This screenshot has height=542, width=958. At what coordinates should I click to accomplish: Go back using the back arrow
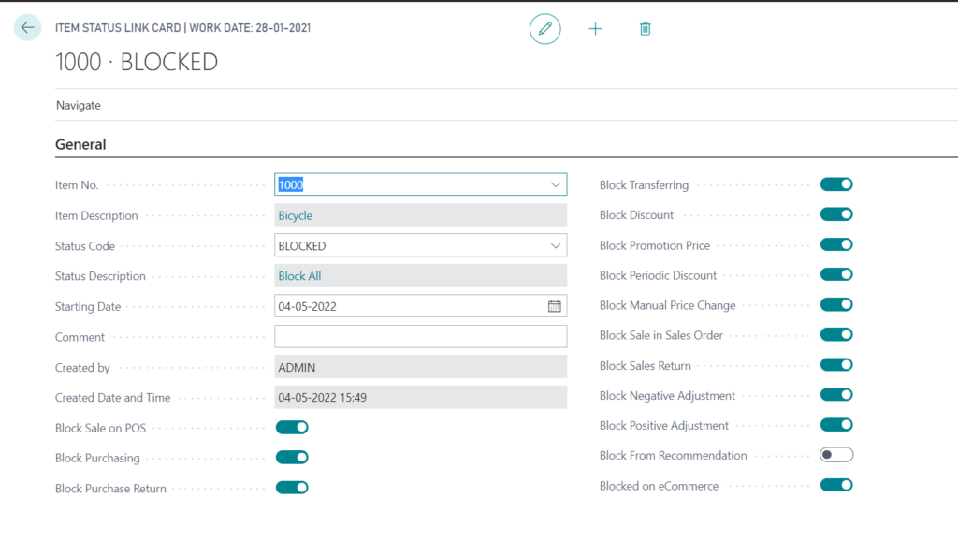pos(27,27)
